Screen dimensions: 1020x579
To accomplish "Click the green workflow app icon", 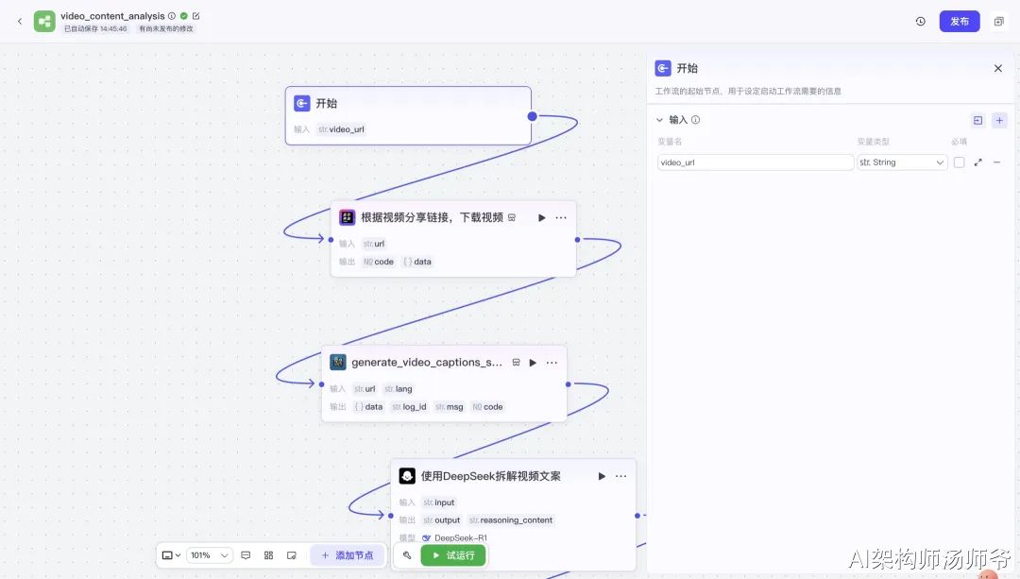I will [x=44, y=22].
